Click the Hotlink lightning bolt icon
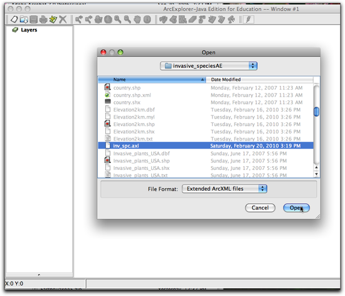Screen dimensions: 345x296 pyautogui.click(x=248, y=19)
